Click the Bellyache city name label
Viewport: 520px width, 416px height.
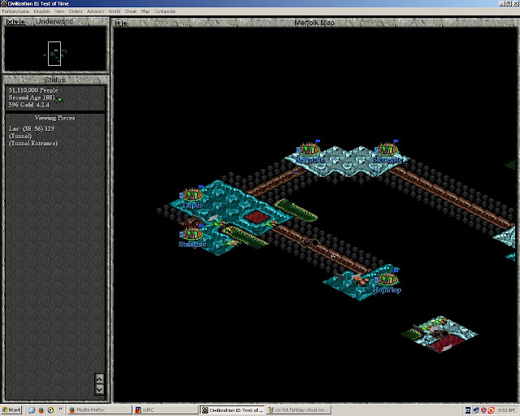(310, 159)
